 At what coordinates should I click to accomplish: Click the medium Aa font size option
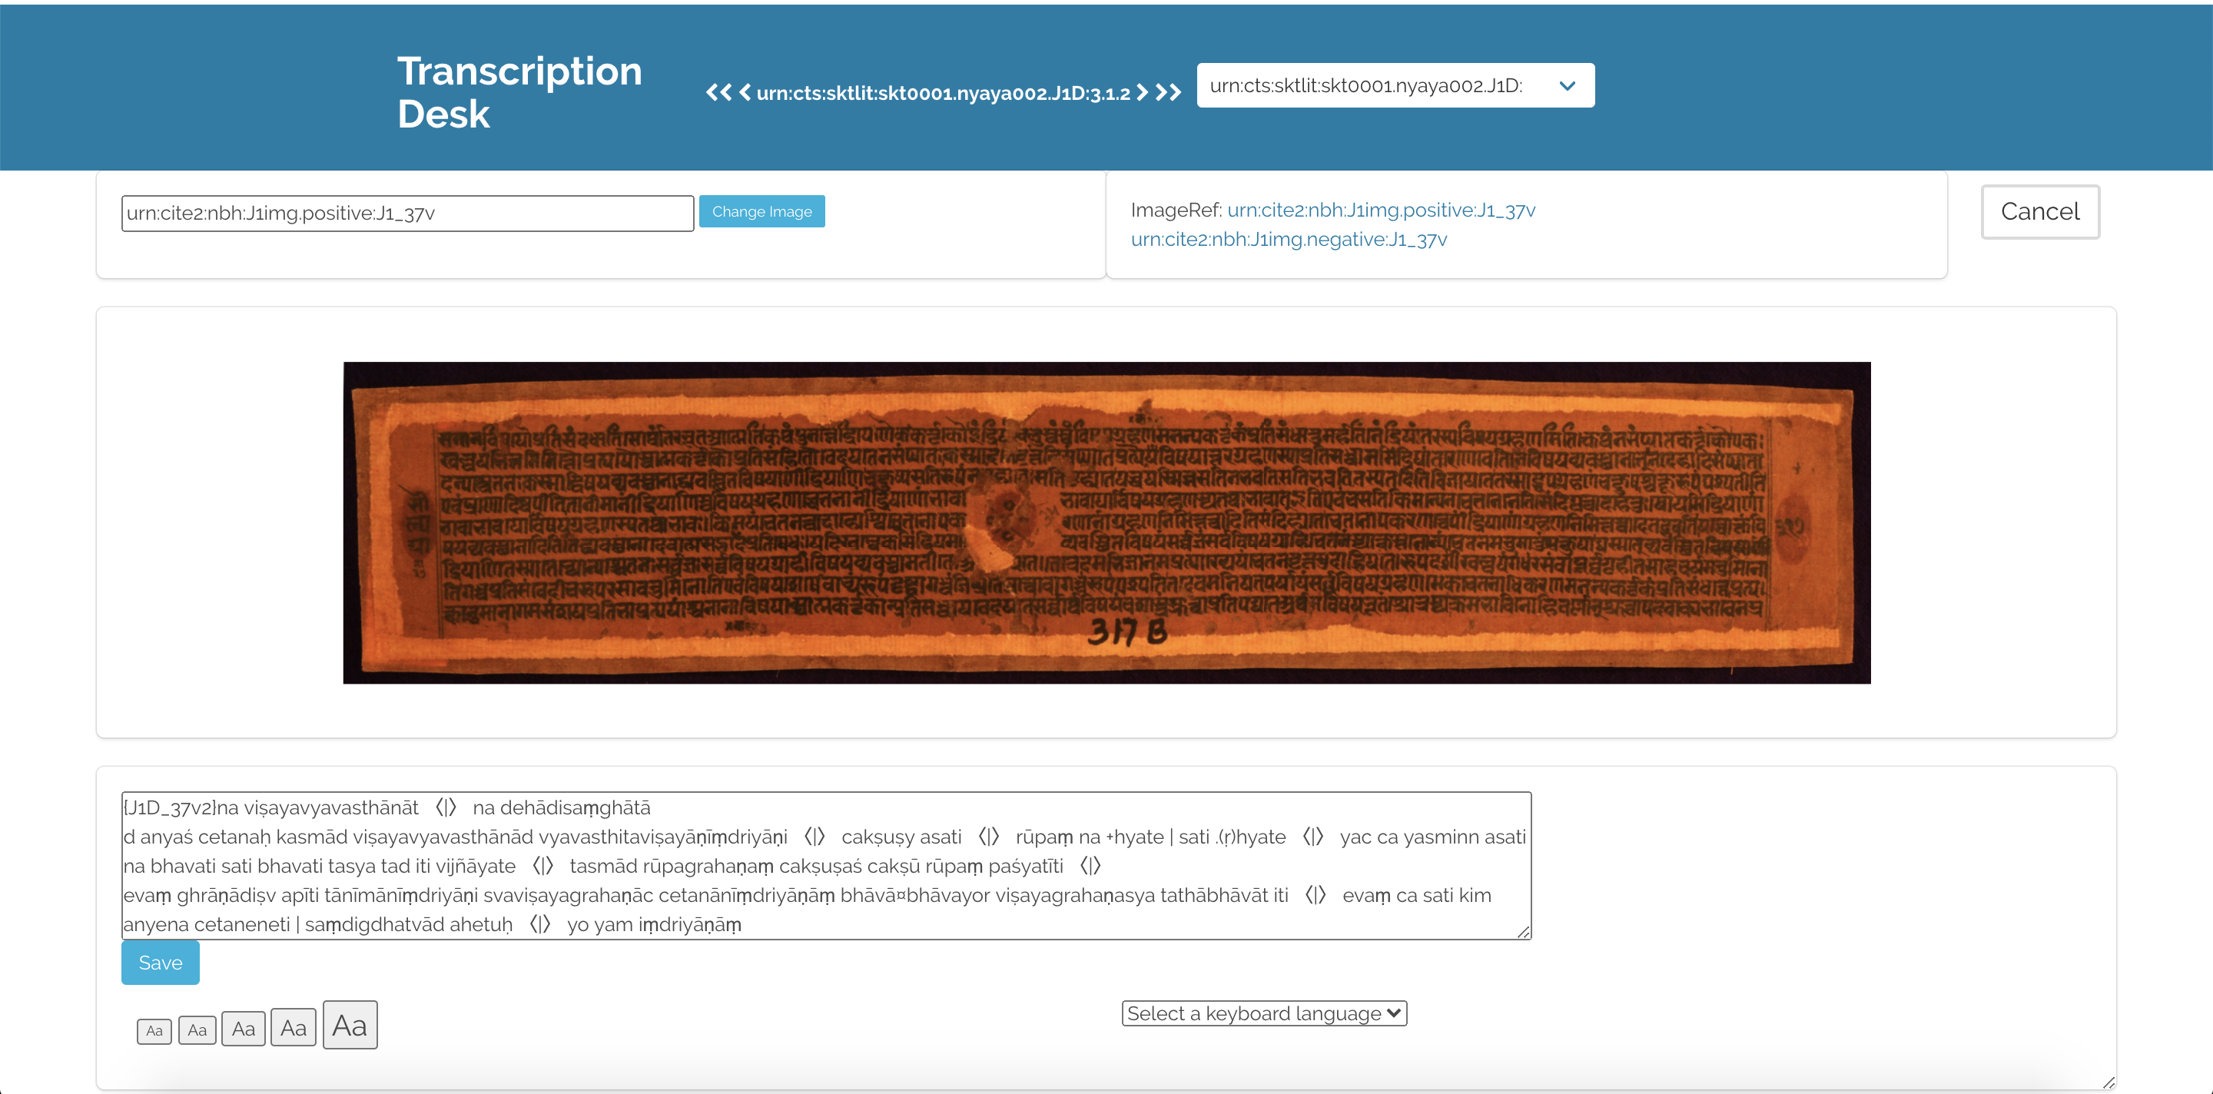(241, 1028)
